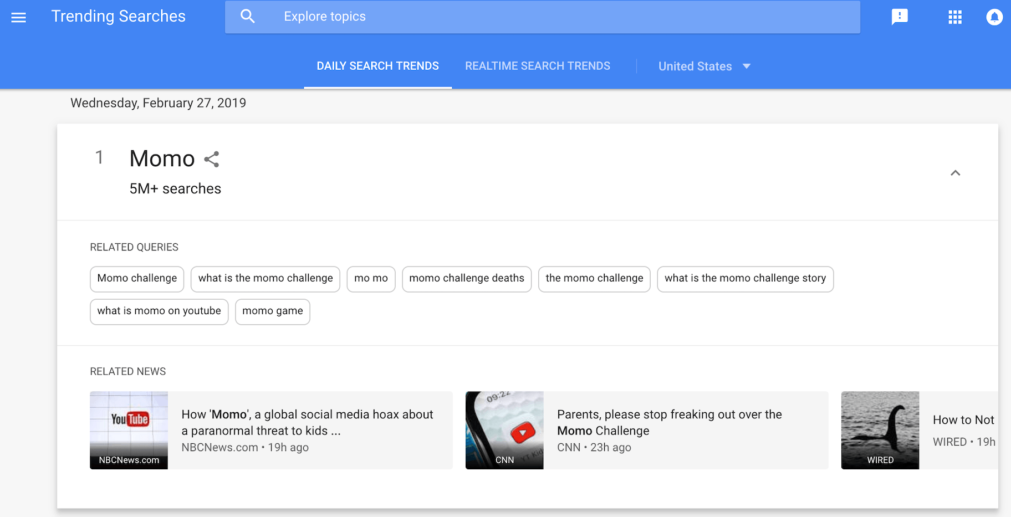Click the NBCNews.com YouTube thumbnail
Viewport: 1011px width, 517px height.
click(129, 430)
